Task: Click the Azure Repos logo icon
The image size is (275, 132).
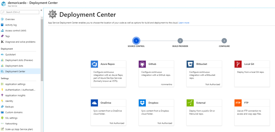Action: [x=94, y=64]
